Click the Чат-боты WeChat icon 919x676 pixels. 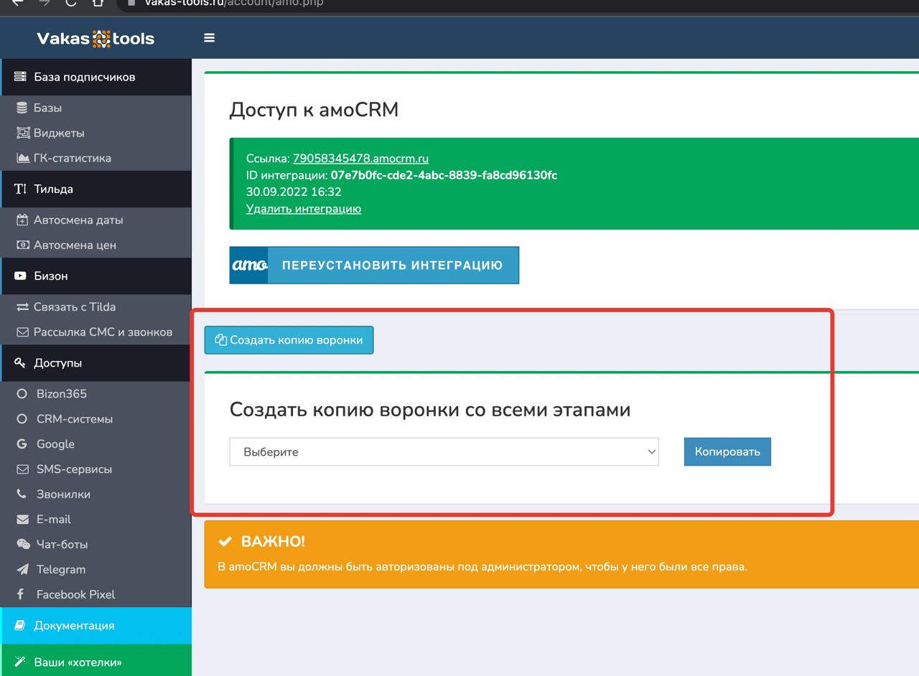[x=23, y=544]
